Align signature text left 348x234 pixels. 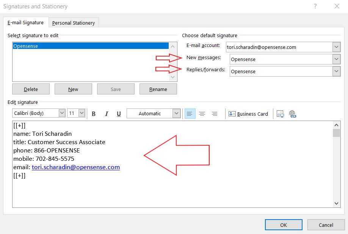tap(190, 114)
